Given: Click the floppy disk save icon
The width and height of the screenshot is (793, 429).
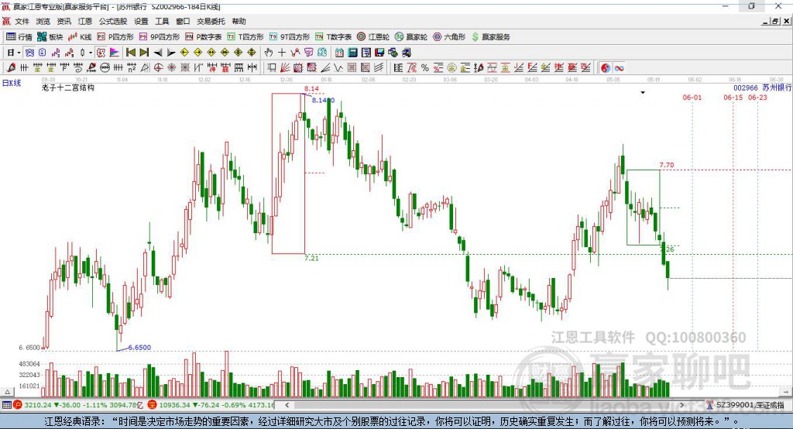Looking at the screenshot, I should pyautogui.click(x=379, y=53).
